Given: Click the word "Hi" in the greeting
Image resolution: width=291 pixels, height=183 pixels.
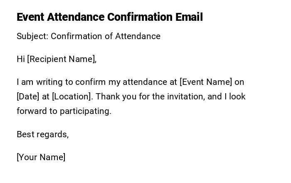Looking at the screenshot, I should [x=21, y=59].
